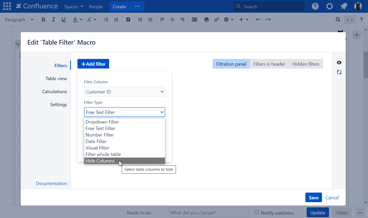The width and height of the screenshot is (368, 218).
Task: Open the Table view tab
Action: 56,79
